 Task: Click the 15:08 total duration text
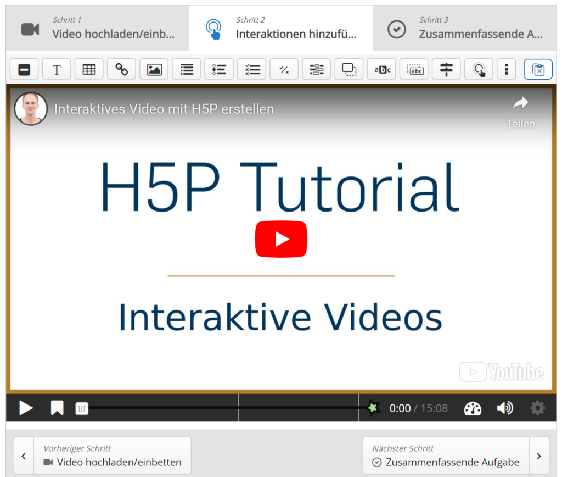[x=434, y=408]
